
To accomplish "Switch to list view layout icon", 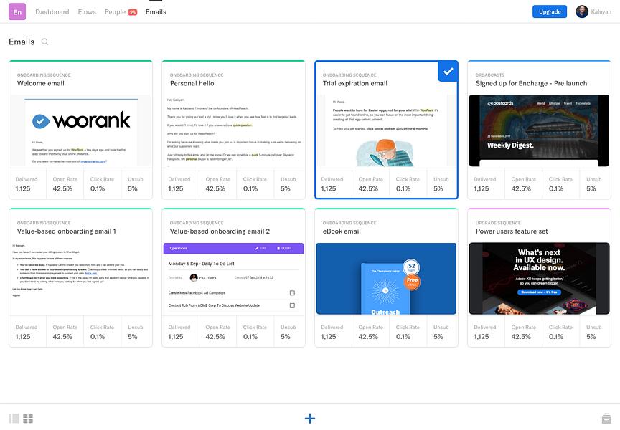I will pos(14,418).
